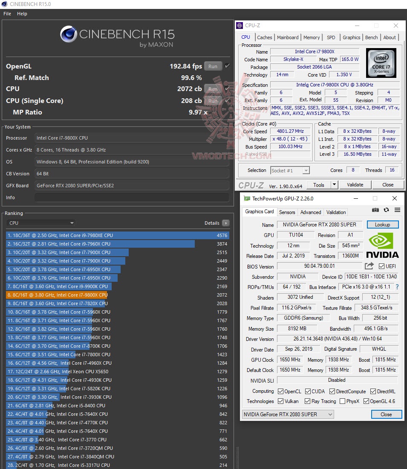Switch to the Caches tab in CPU-Z

[x=265, y=37]
